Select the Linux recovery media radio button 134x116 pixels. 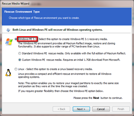pyautogui.click(x=16, y=69)
